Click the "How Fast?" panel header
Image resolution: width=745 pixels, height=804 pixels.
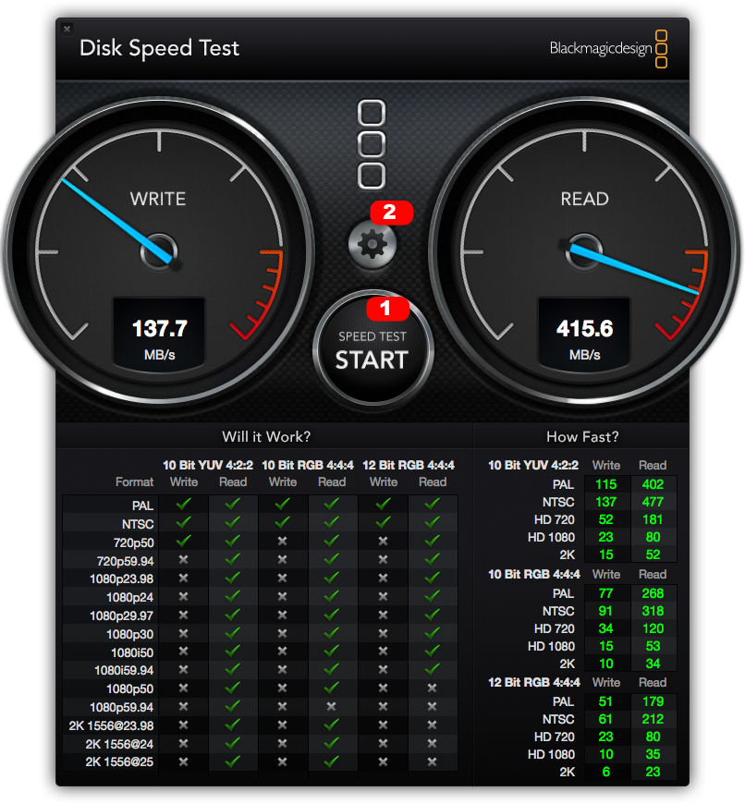[x=582, y=436]
